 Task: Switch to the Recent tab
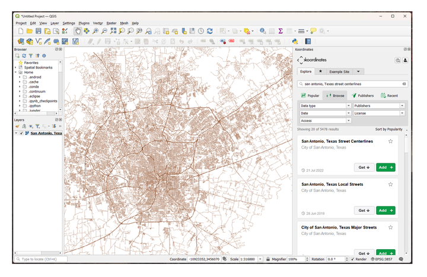[390, 96]
